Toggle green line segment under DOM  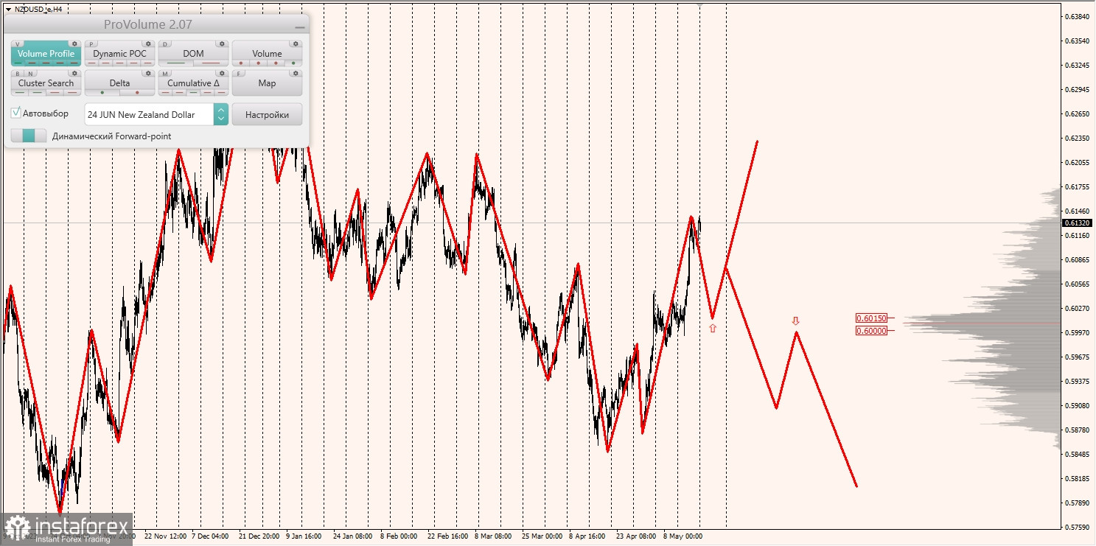pyautogui.click(x=176, y=63)
